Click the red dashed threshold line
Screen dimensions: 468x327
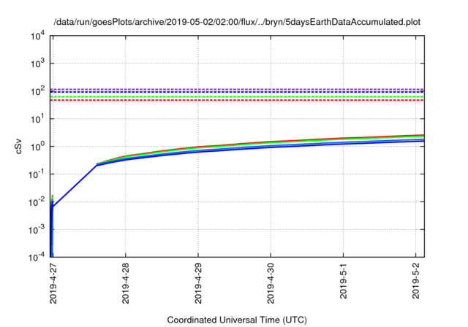click(237, 100)
